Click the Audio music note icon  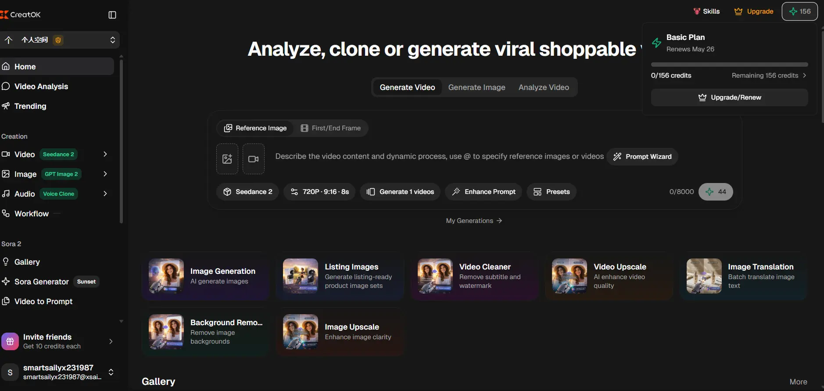pyautogui.click(x=6, y=194)
